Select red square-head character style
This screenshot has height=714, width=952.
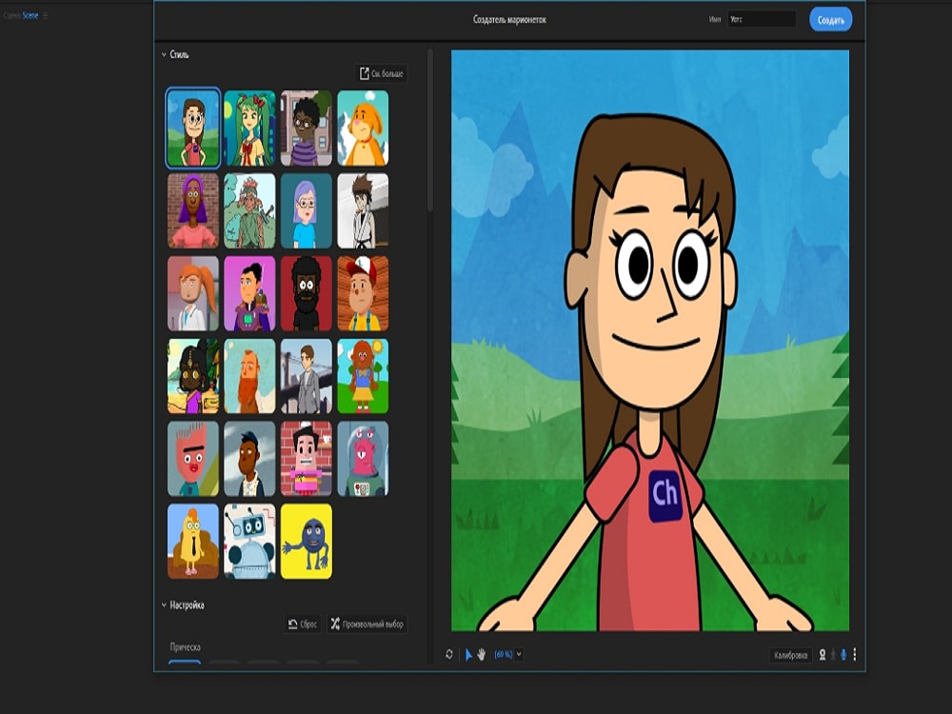[x=193, y=459]
